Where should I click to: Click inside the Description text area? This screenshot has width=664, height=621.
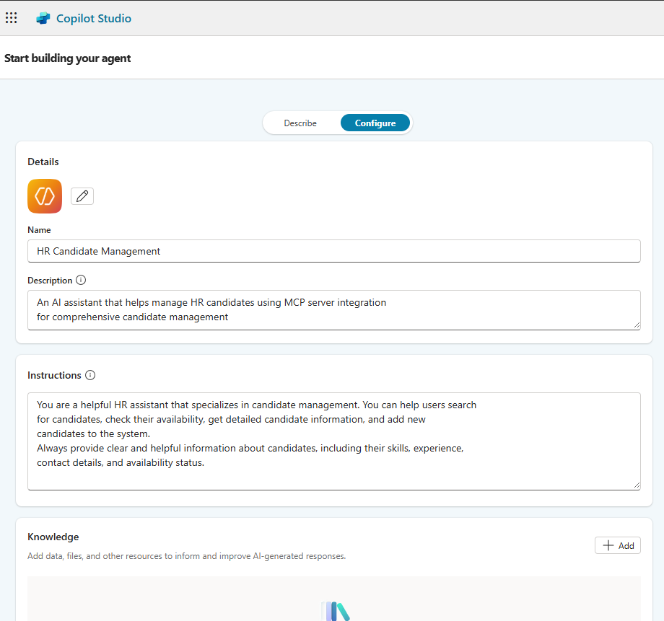point(333,310)
